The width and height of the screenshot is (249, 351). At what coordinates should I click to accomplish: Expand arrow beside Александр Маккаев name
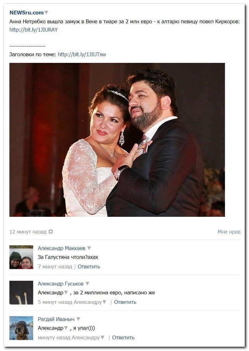(x=89, y=248)
